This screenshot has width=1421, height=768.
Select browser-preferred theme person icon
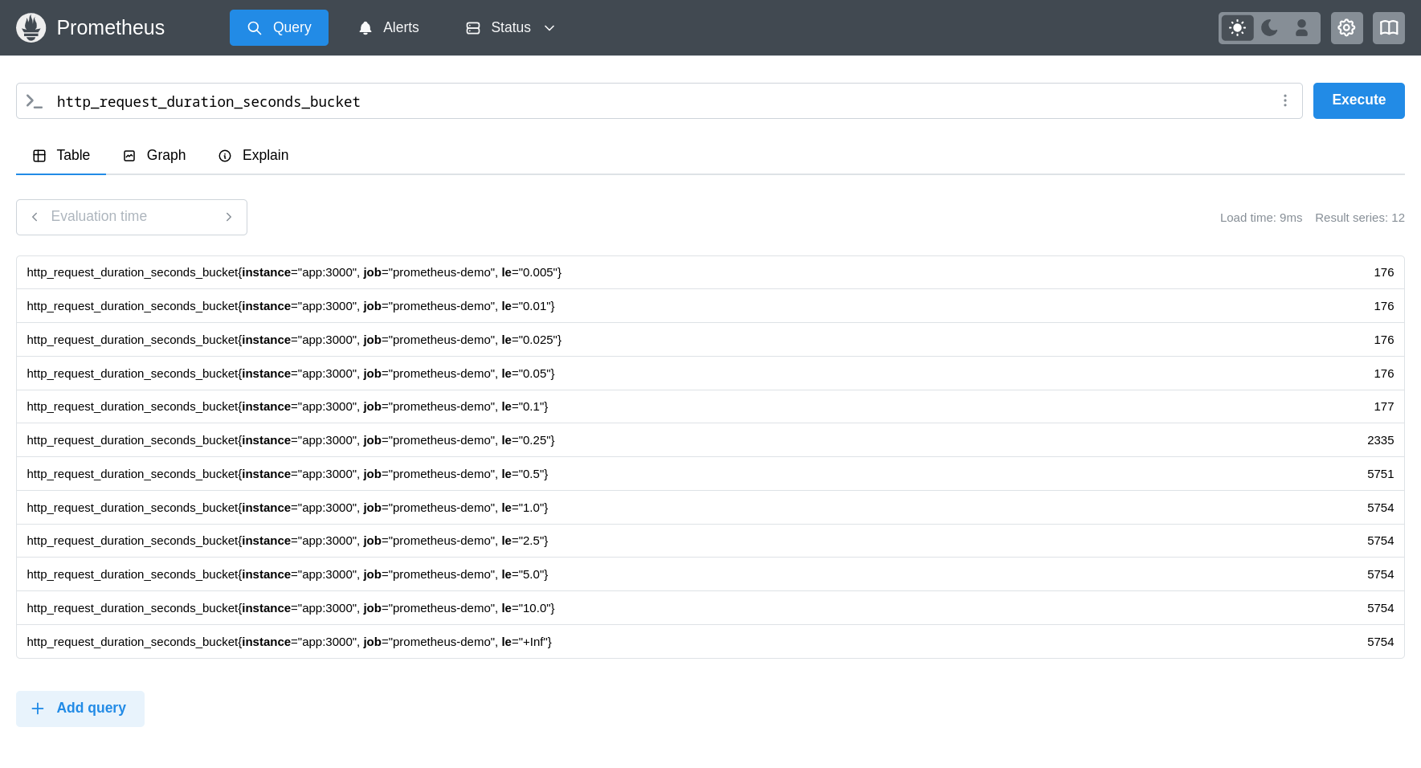point(1301,28)
